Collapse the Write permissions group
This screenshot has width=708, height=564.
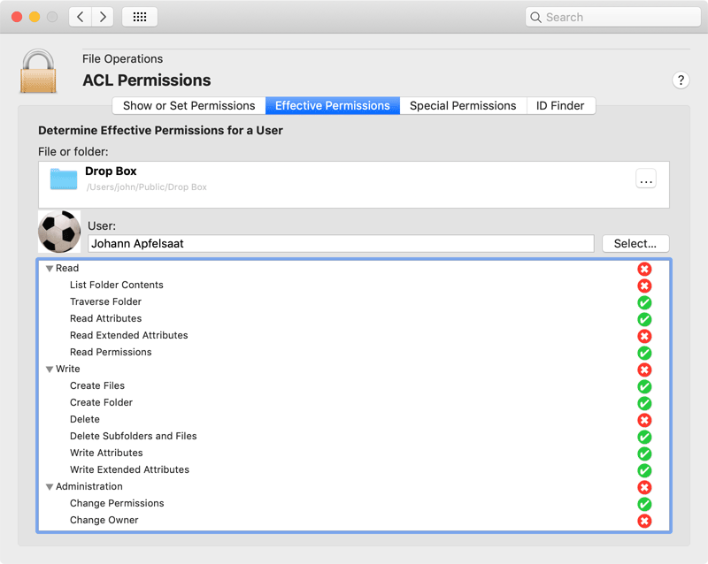(50, 370)
